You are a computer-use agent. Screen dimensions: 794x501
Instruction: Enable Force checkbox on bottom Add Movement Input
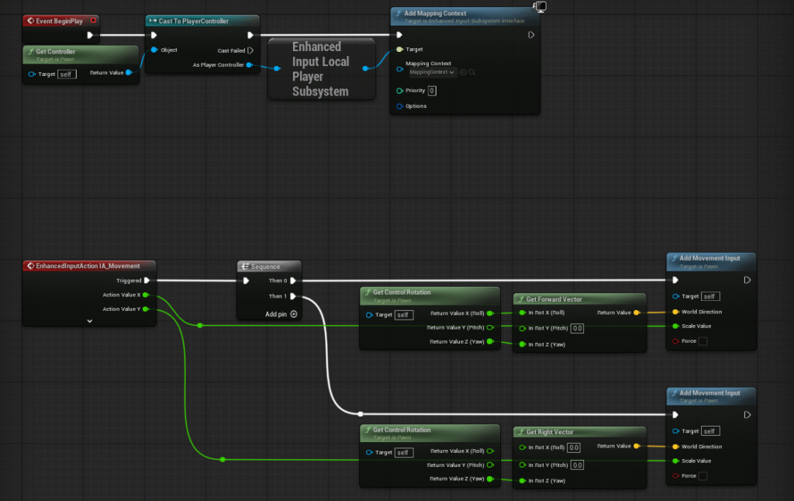tap(703, 476)
